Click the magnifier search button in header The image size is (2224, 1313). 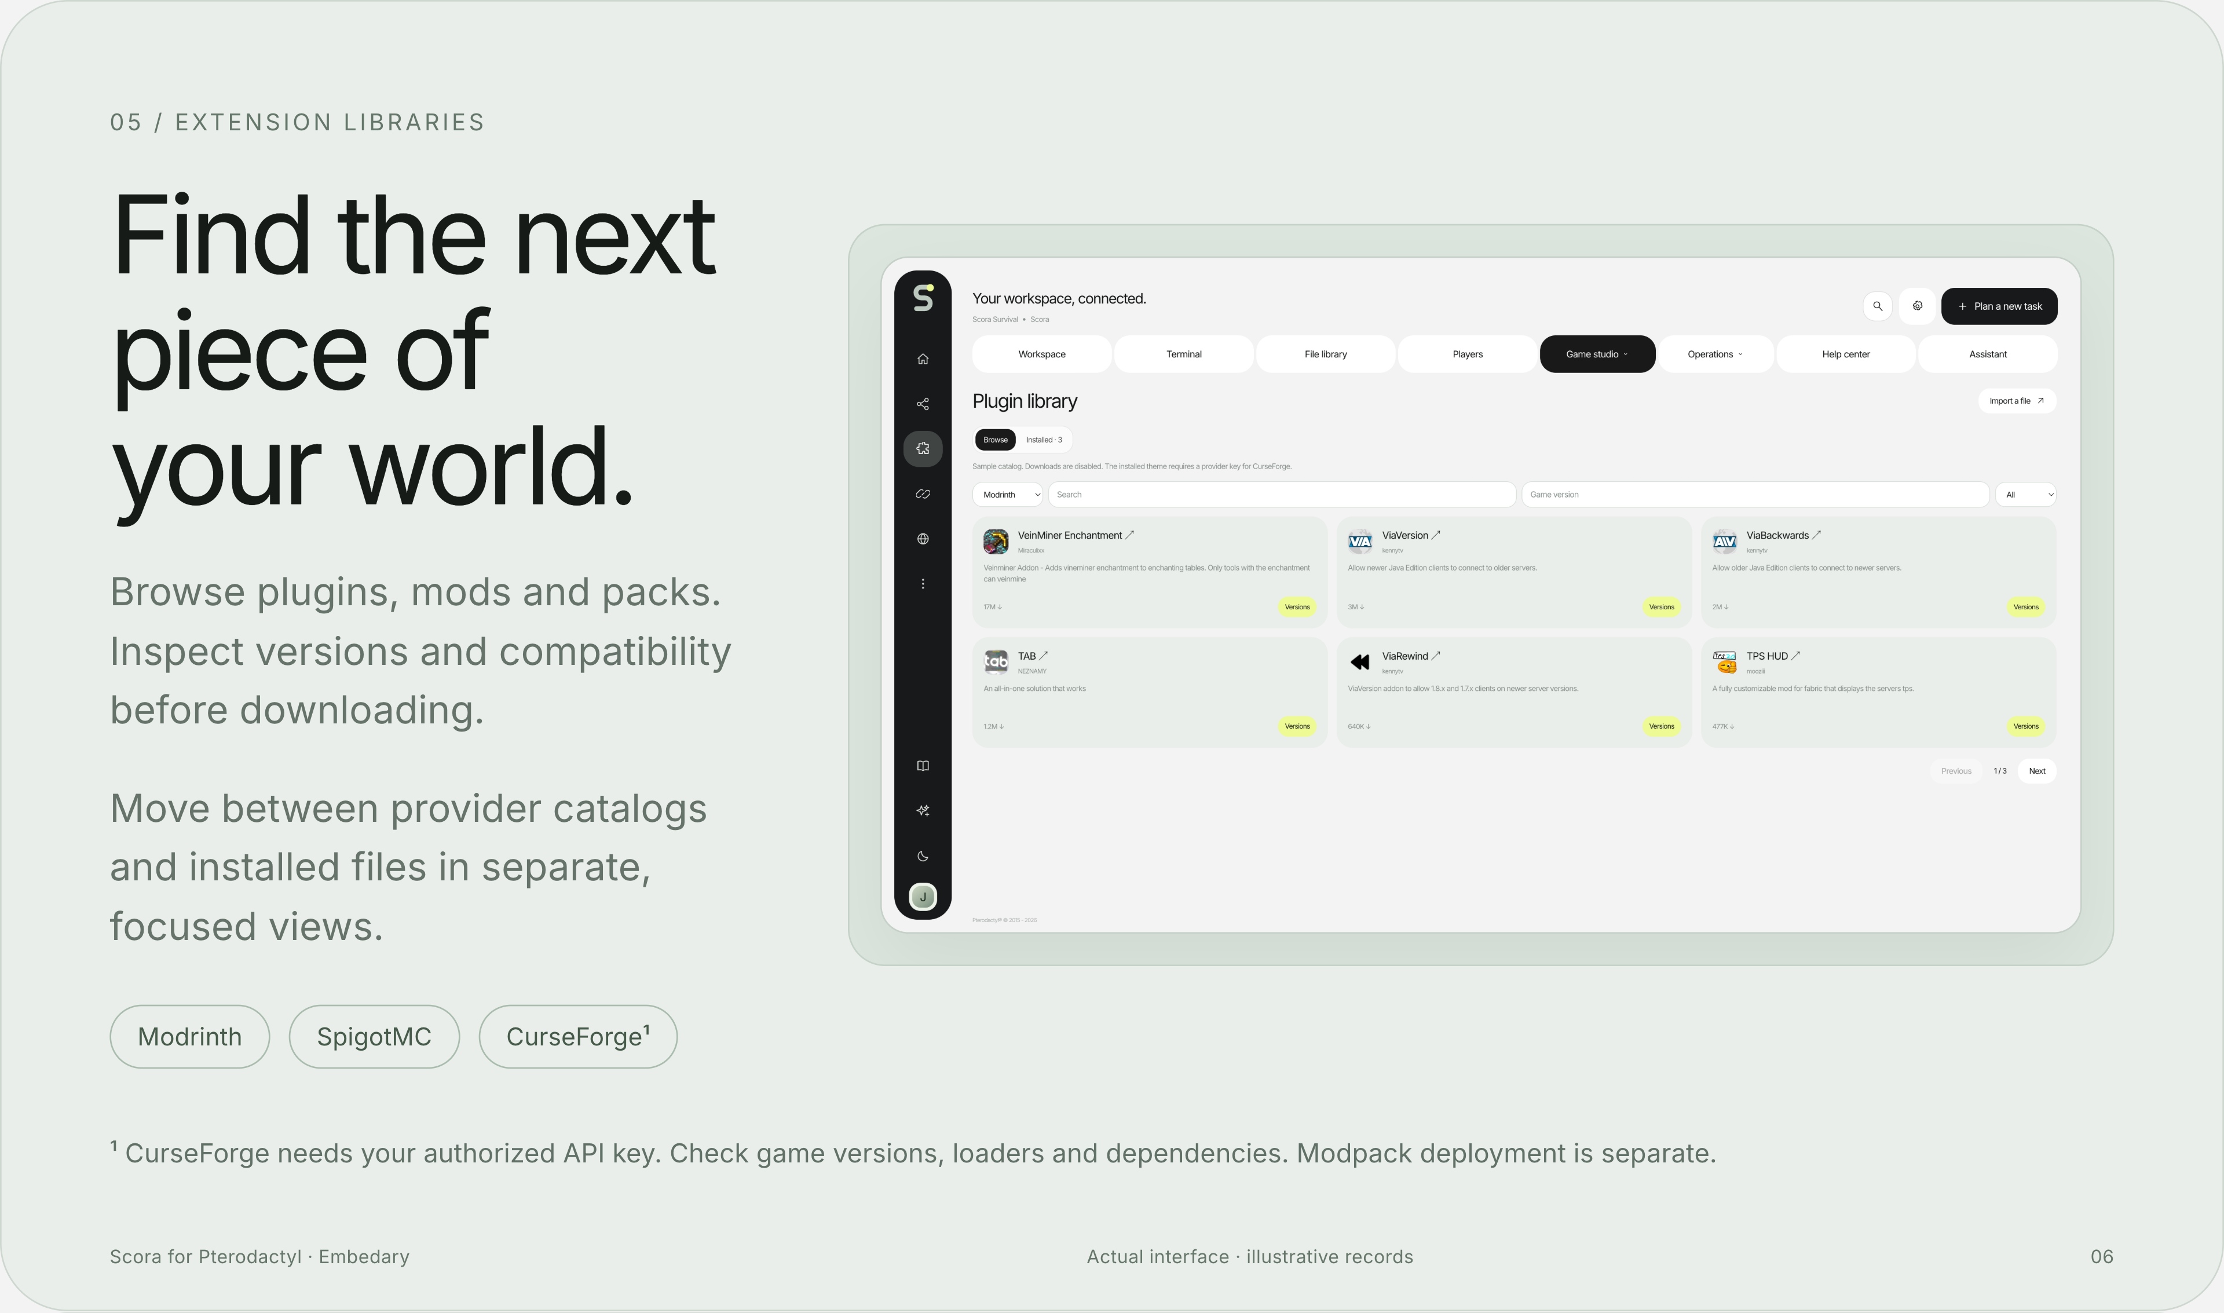[x=1877, y=306]
